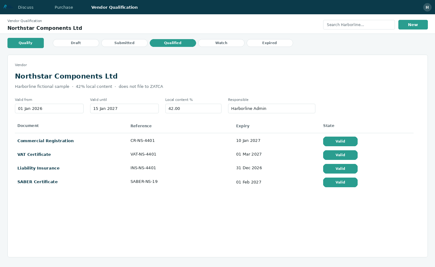435x267 pixels.
Task: Select the Watch stage
Action: [x=221, y=43]
